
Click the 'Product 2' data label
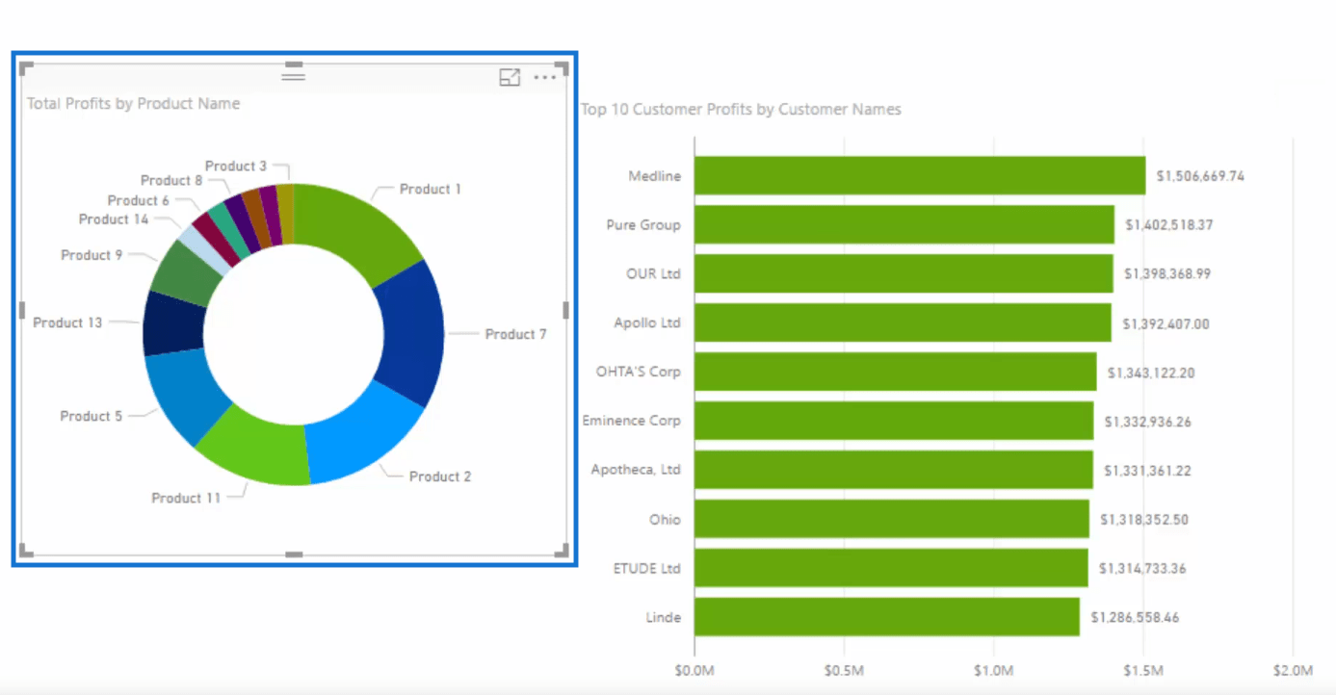coord(440,476)
